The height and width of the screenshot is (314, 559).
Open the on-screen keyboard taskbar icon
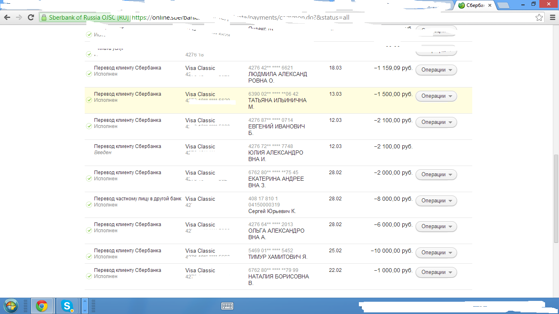227,306
